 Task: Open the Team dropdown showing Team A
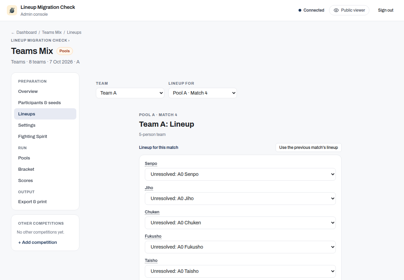pos(130,93)
